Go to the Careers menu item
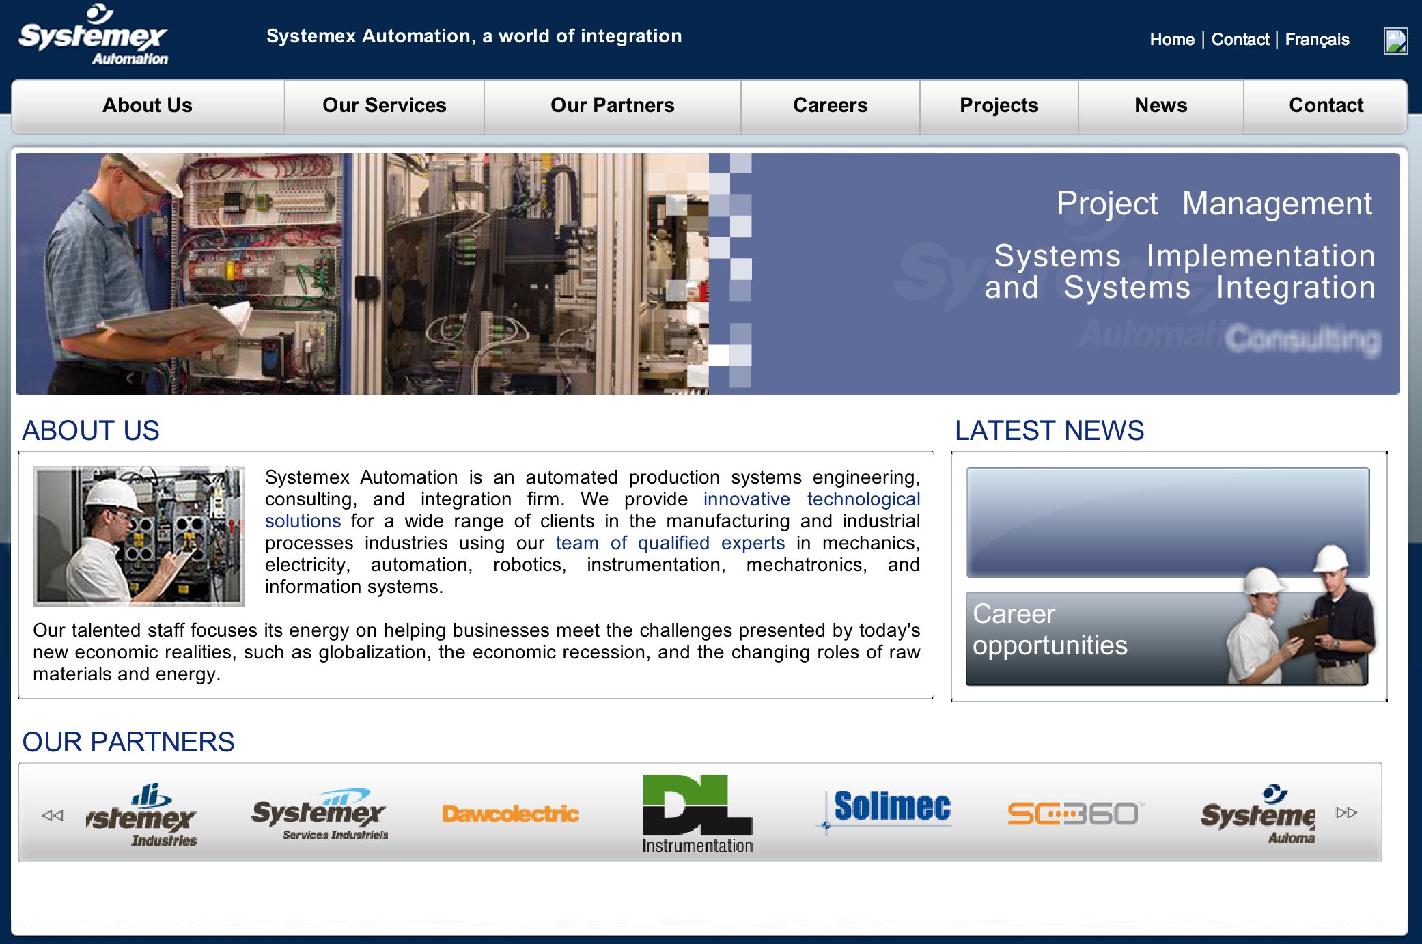 (x=830, y=105)
